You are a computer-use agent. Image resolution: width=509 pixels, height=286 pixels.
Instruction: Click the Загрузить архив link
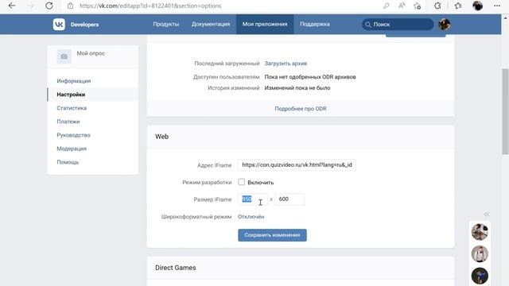coord(286,64)
